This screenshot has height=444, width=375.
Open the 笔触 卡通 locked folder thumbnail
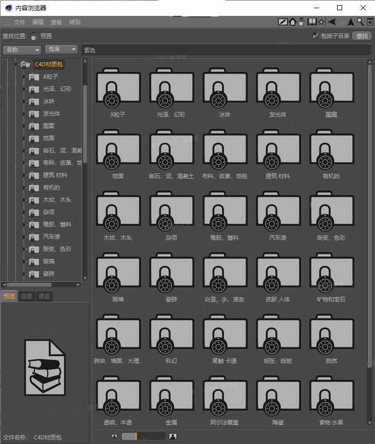point(225,334)
